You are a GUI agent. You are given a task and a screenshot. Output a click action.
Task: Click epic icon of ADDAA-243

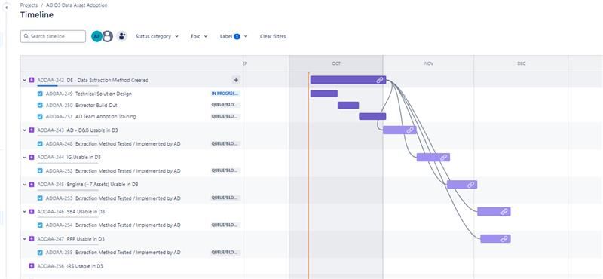[x=32, y=130]
